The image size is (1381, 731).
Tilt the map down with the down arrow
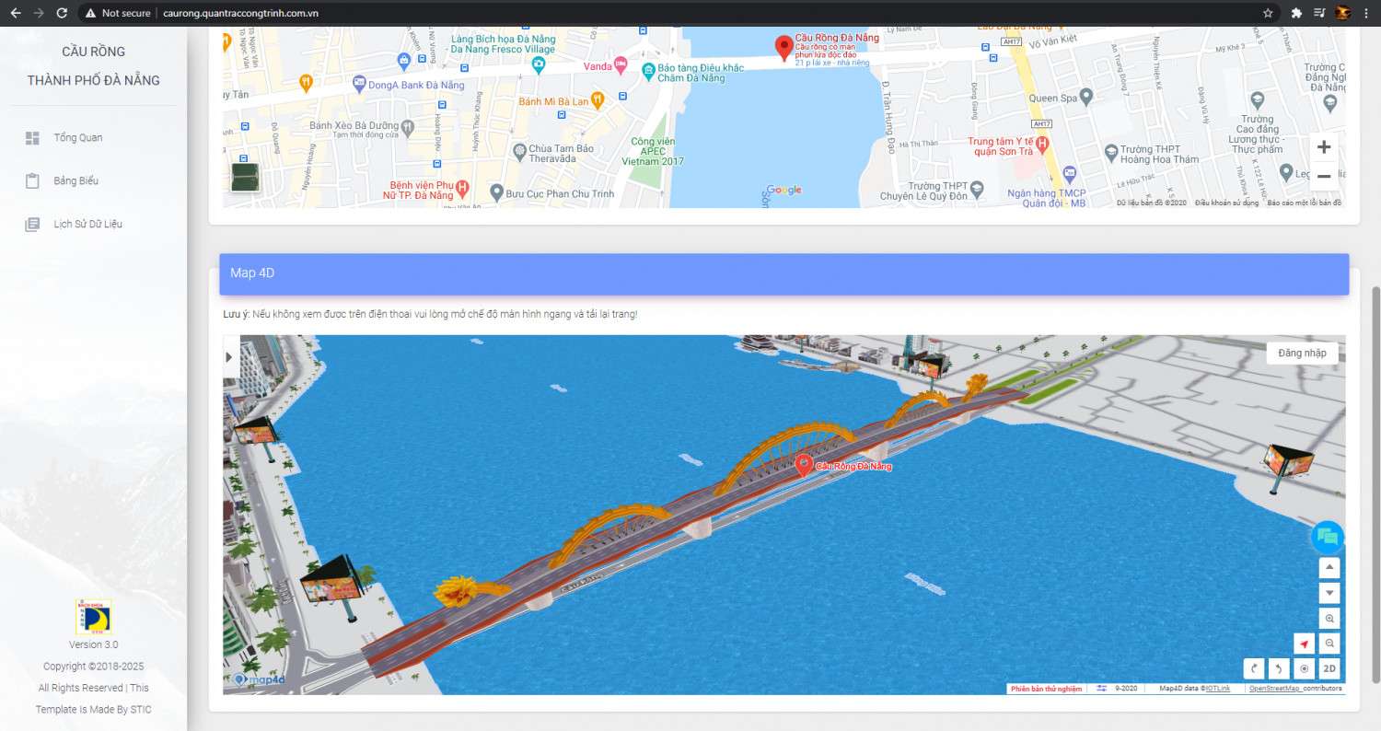pos(1329,593)
